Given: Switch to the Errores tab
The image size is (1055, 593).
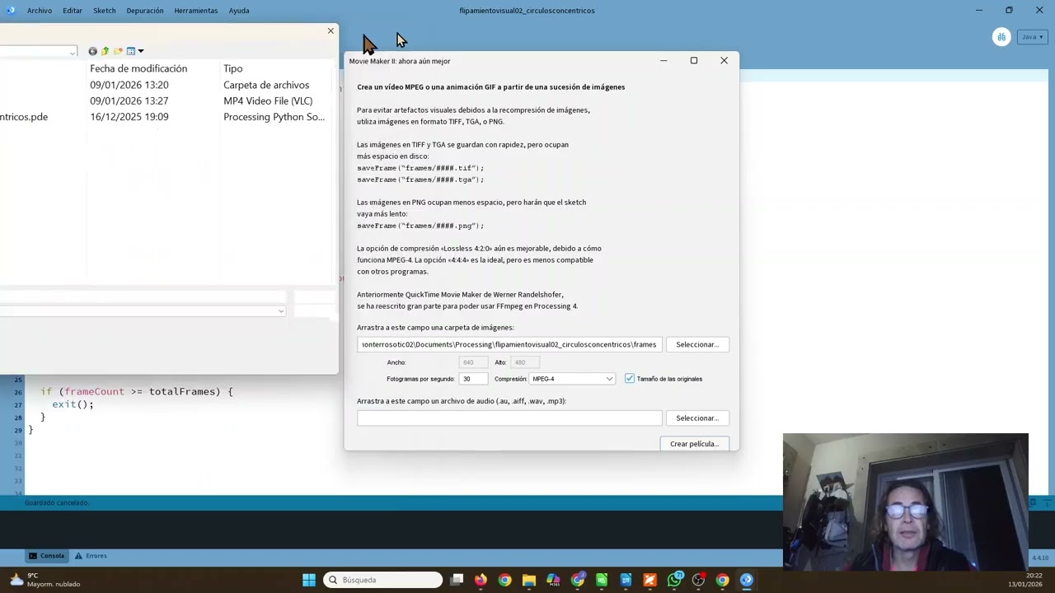Looking at the screenshot, I should [x=91, y=556].
